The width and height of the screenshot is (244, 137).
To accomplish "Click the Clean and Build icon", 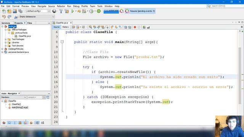I will click(67, 11).
